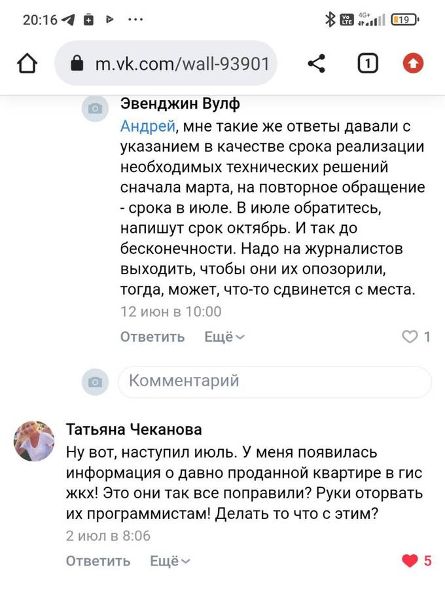
Task: Open the tab switcher showing 1
Action: tap(367, 63)
